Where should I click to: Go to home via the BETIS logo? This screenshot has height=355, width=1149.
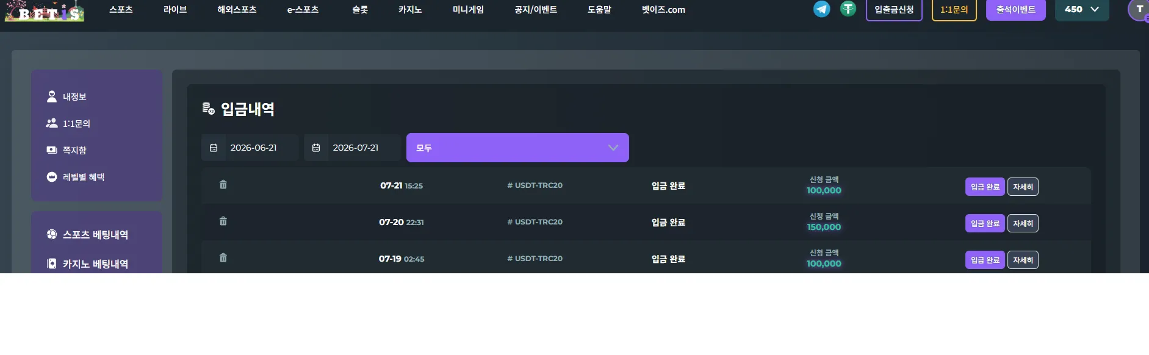[45, 11]
